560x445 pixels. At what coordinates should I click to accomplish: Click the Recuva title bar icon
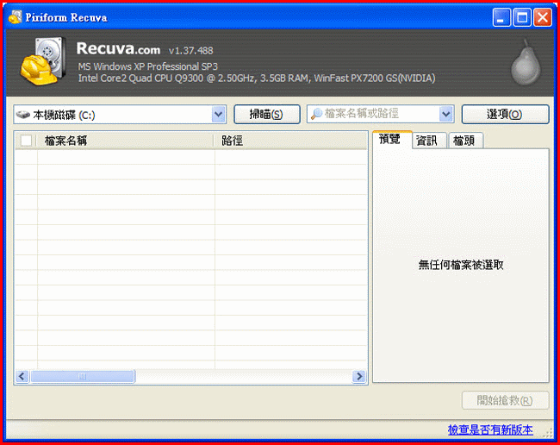click(x=16, y=17)
